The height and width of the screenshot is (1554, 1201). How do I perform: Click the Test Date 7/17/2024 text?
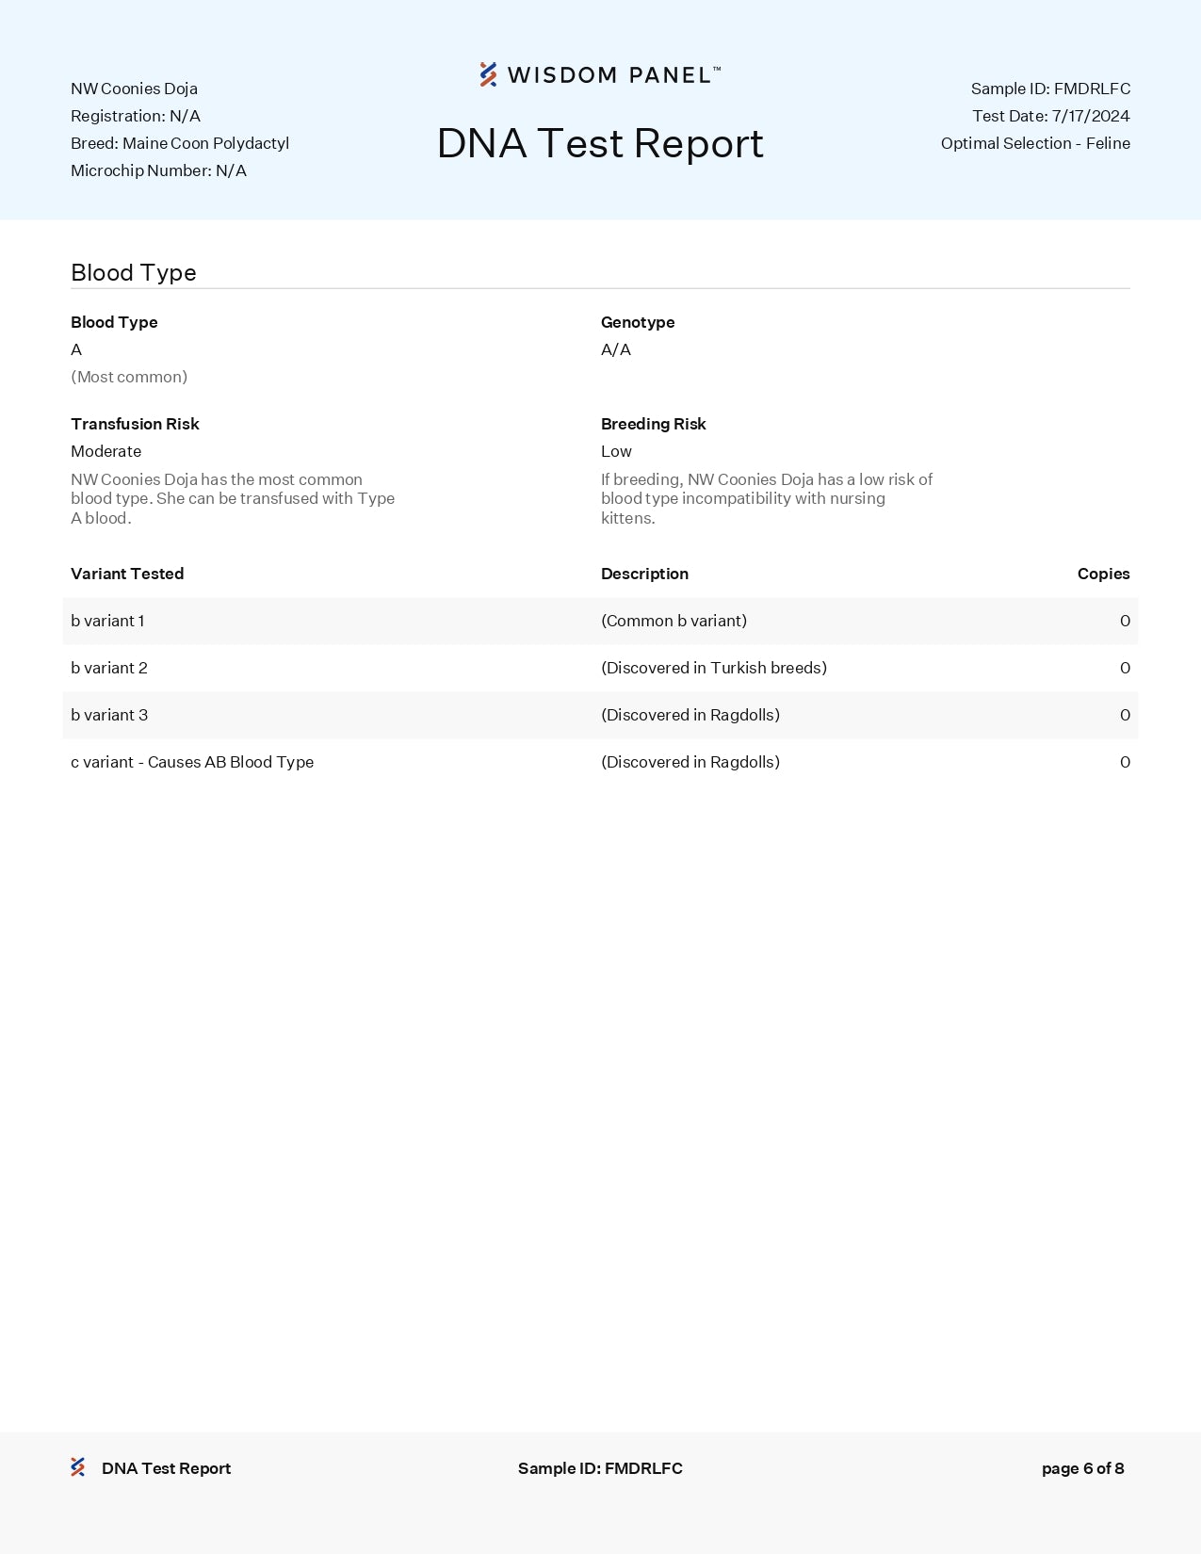point(1050,116)
